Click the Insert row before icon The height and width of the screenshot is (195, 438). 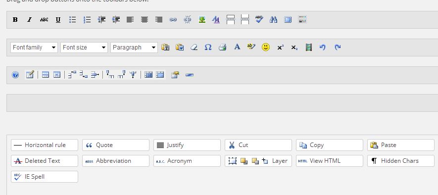coord(72,75)
